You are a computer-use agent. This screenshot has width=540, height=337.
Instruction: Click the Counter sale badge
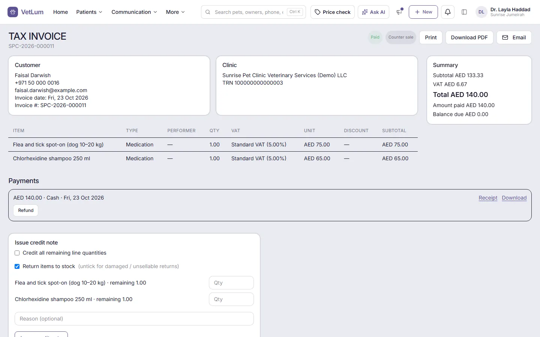[x=401, y=37]
